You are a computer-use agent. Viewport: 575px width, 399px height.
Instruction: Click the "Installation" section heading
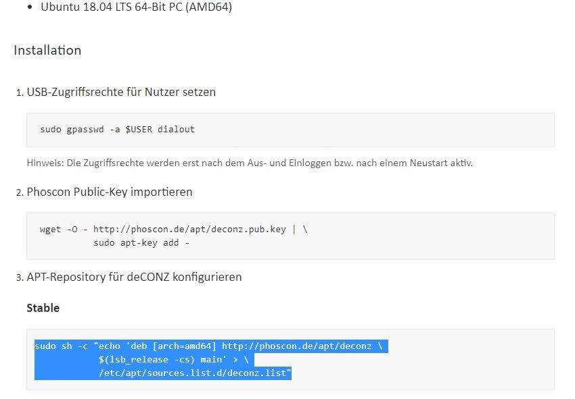click(x=47, y=51)
